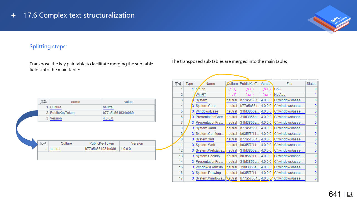Click the value column header

point(128,102)
